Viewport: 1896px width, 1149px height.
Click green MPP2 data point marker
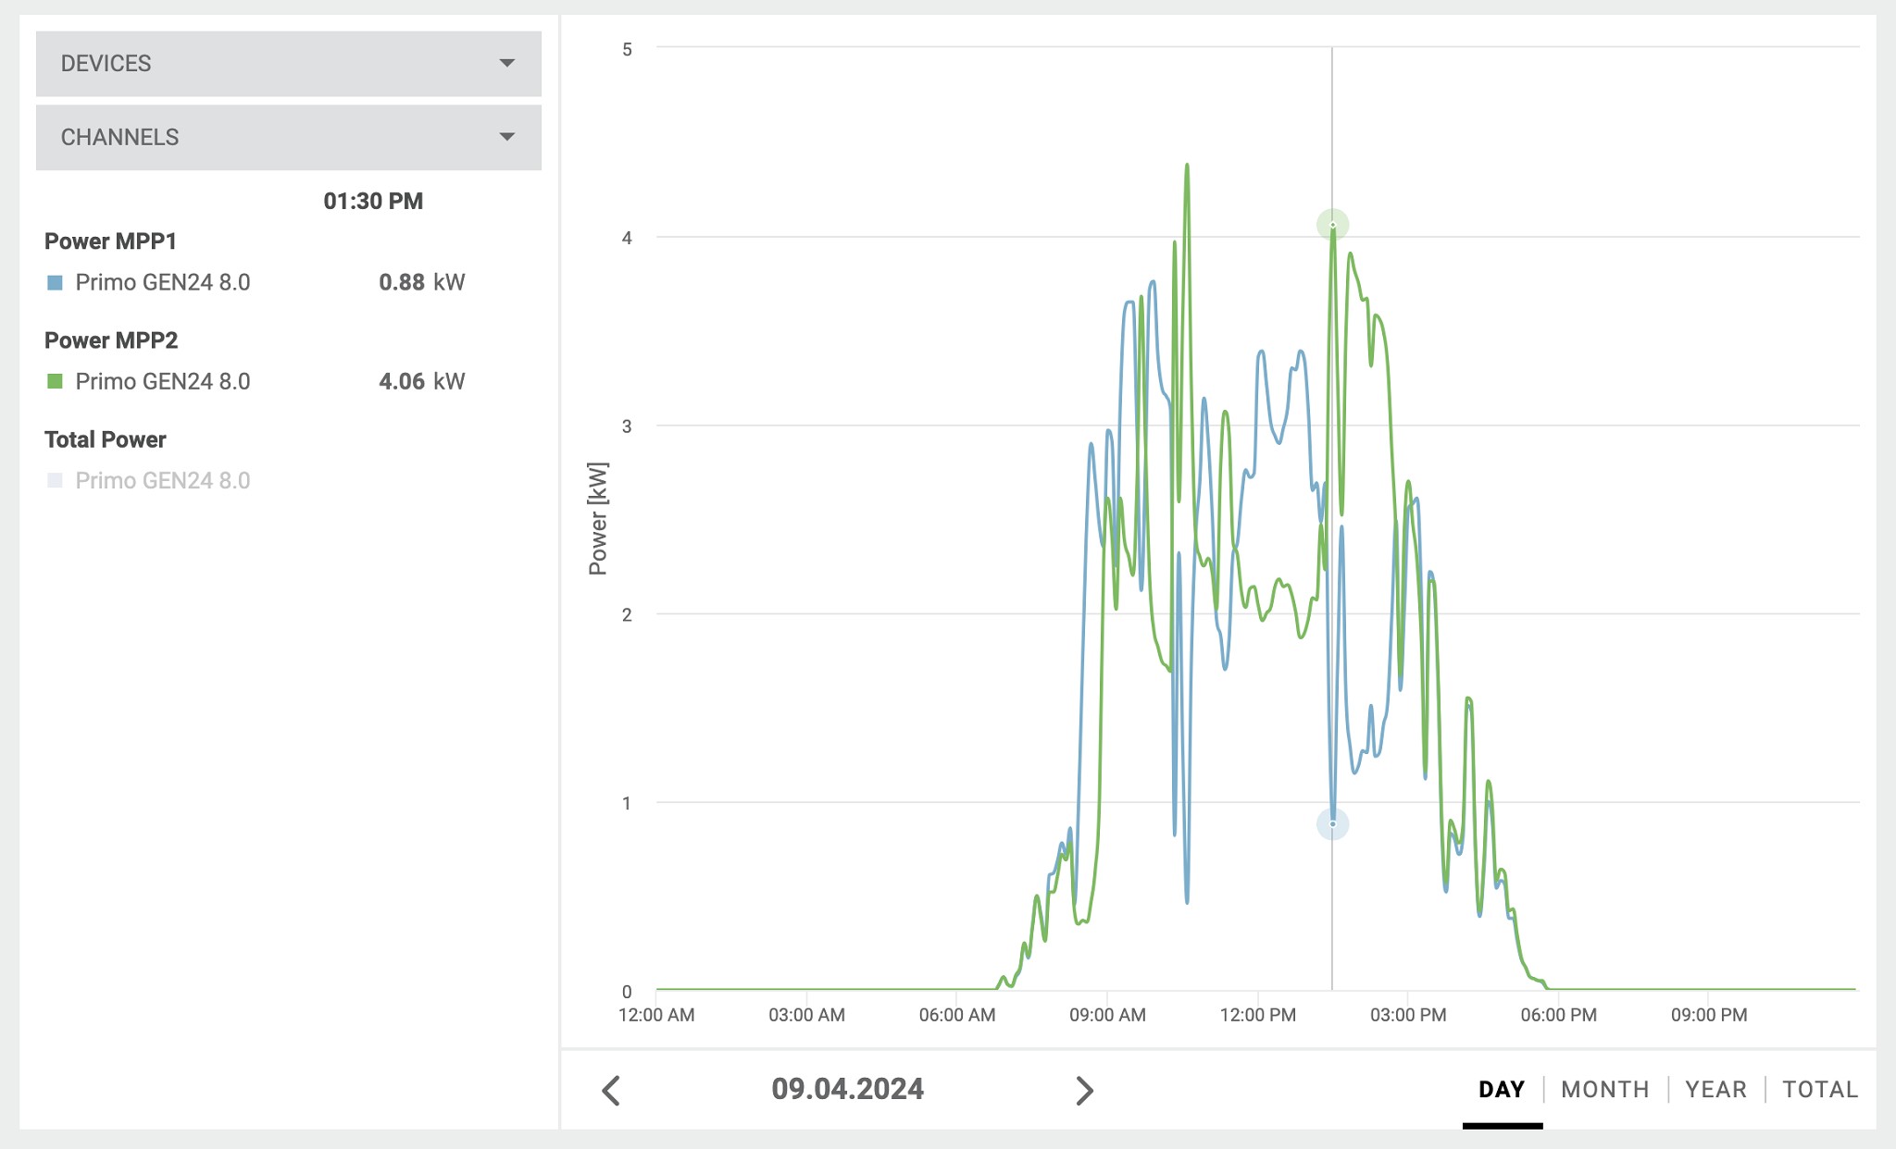[x=1332, y=225]
